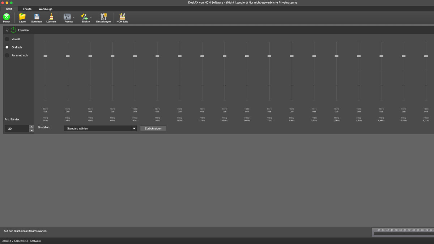Switch to the Werkzeuge tab
This screenshot has height=244, width=434.
46,9
